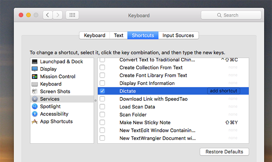
Task: Go forward with the right arrow
Action: click(x=58, y=15)
